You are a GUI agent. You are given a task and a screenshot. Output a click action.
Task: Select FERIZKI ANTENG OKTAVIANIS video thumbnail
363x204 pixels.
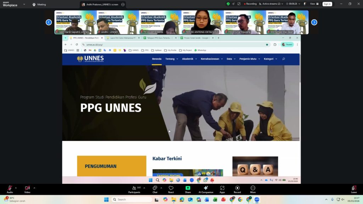pyautogui.click(x=202, y=22)
